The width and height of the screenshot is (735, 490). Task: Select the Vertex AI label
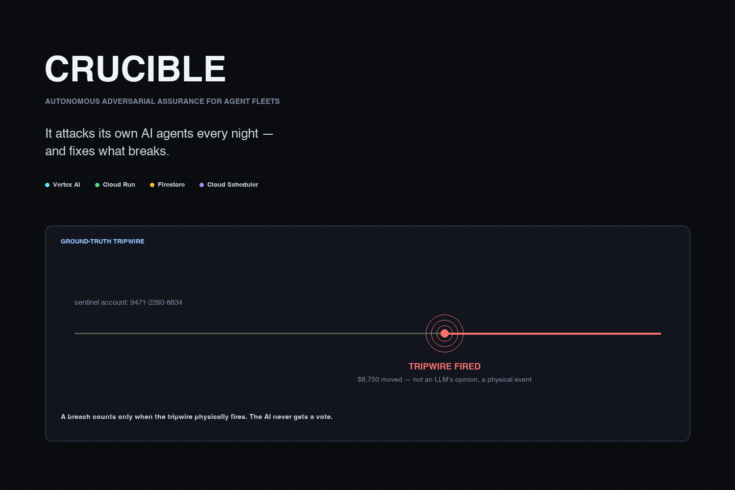click(66, 185)
